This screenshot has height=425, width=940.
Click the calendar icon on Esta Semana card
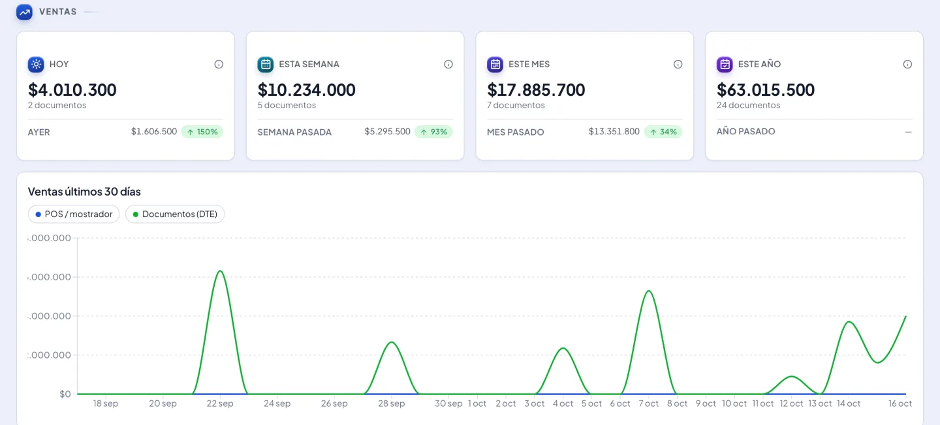(x=266, y=65)
